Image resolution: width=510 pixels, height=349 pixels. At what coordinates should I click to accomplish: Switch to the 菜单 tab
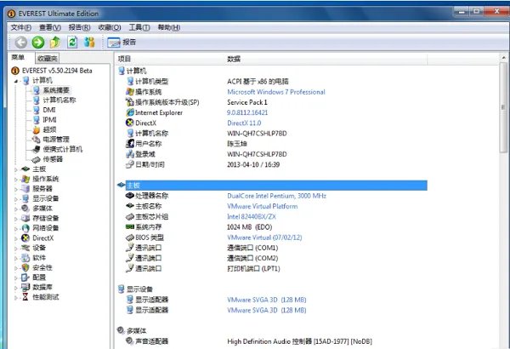(x=18, y=58)
